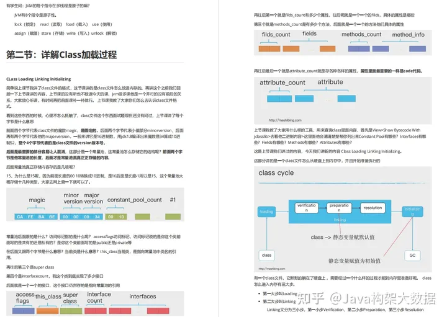The height and width of the screenshot is (317, 447).
Task: Select the 10 byte cell
Action: tap(122, 217)
